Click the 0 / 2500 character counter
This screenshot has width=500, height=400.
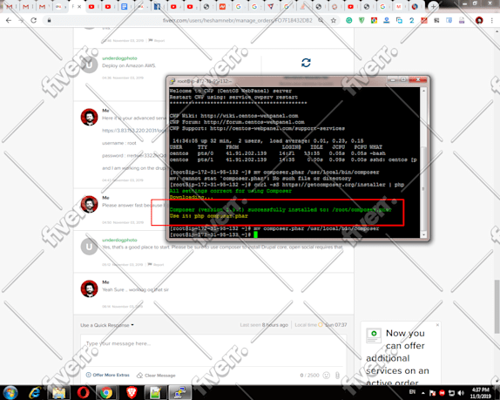[x=309, y=375]
